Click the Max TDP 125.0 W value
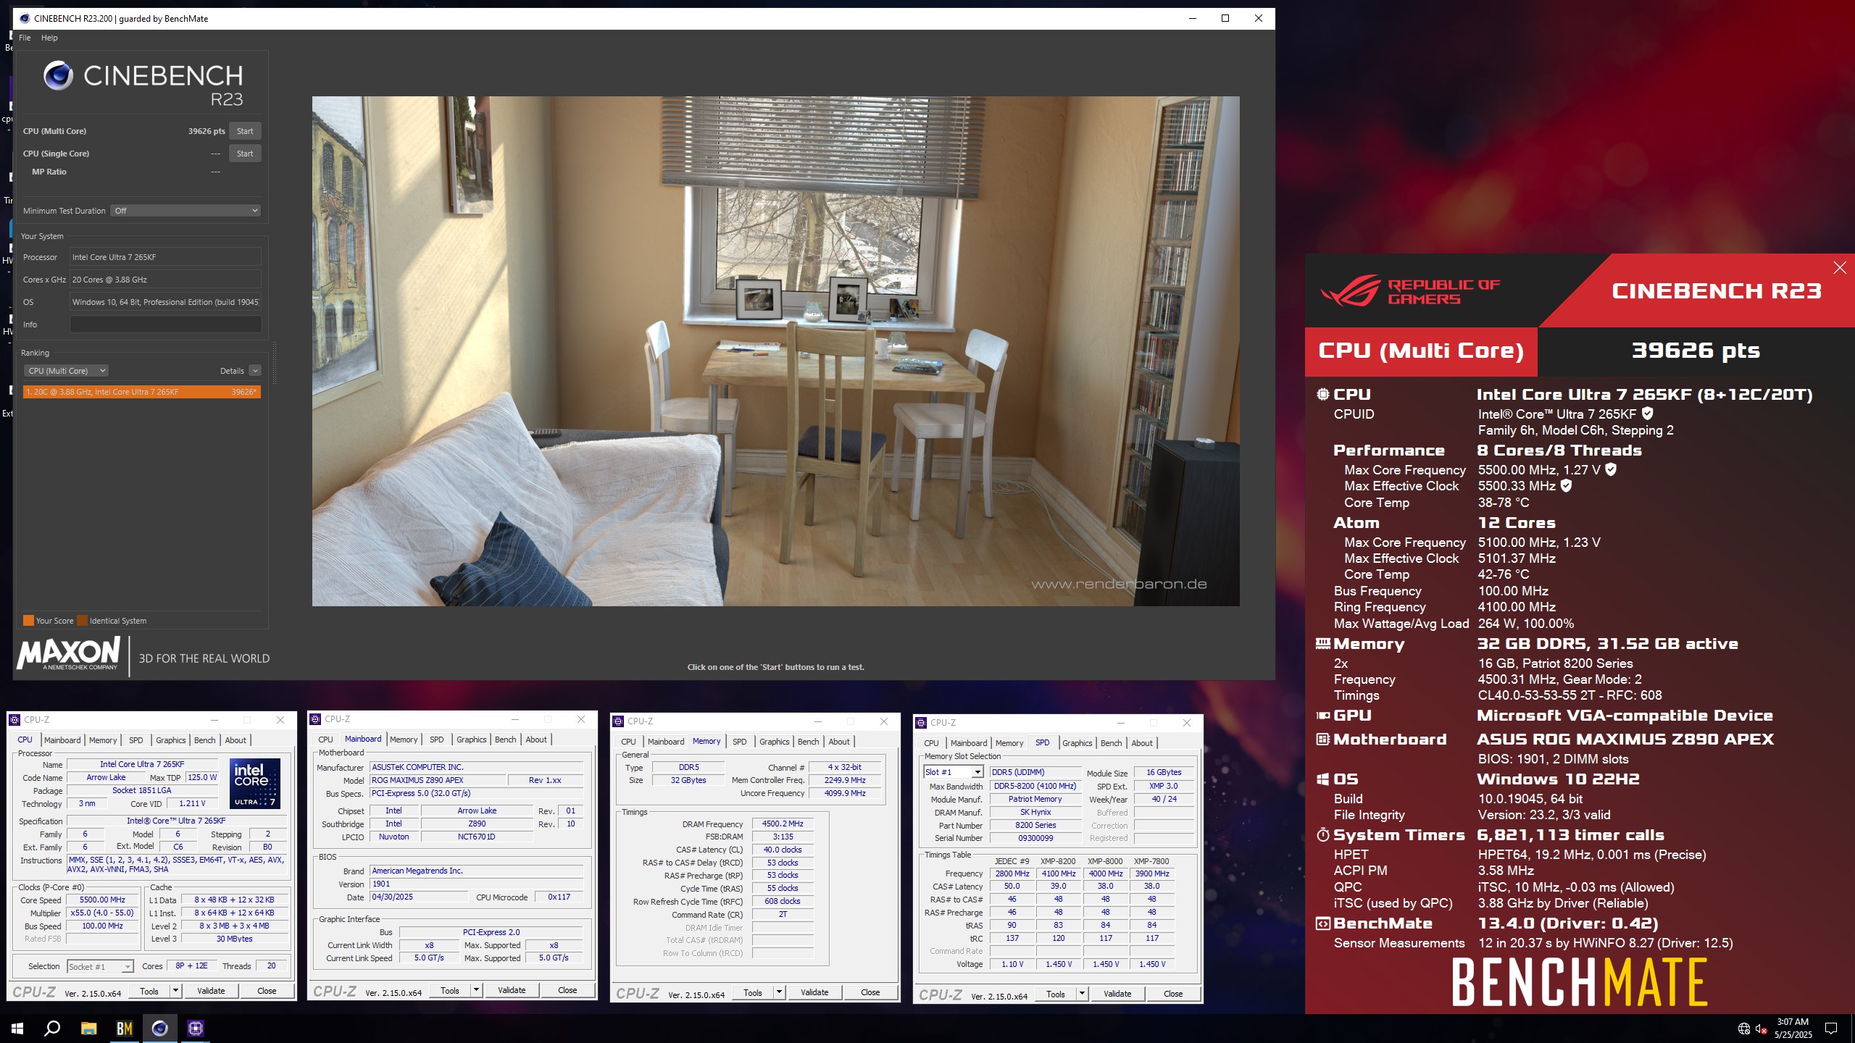 pos(202,778)
